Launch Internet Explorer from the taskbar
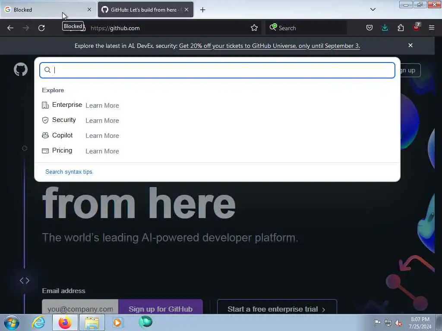This screenshot has width=442, height=331. coord(38,322)
